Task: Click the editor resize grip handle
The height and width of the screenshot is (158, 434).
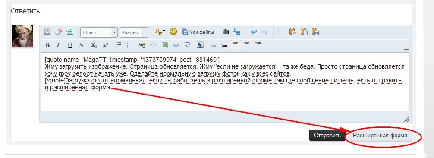Action: (406, 119)
